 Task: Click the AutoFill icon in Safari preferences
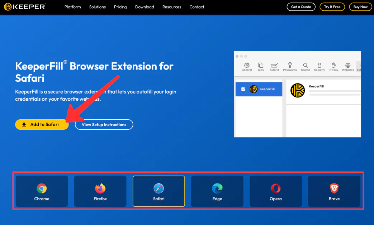pyautogui.click(x=274, y=65)
